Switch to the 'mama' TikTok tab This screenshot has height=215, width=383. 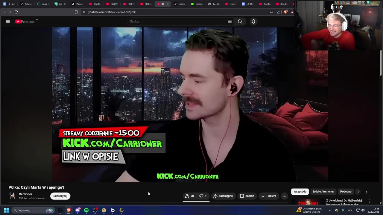tap(180, 4)
